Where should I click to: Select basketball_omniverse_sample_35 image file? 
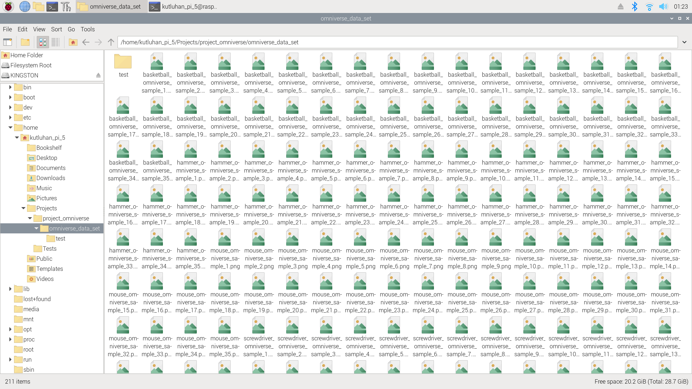(157, 161)
